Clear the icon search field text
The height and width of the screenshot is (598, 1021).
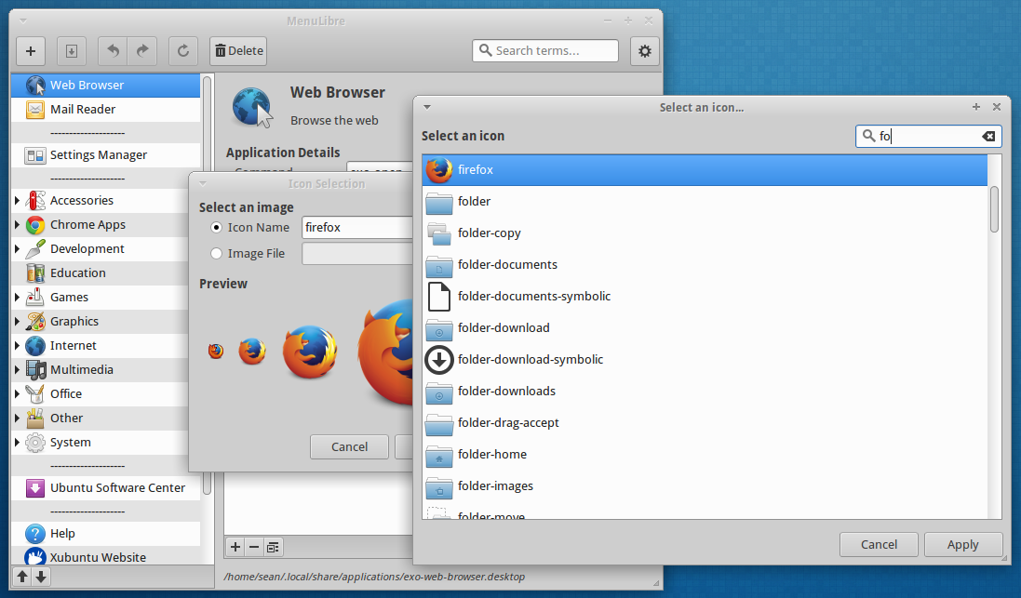click(988, 137)
